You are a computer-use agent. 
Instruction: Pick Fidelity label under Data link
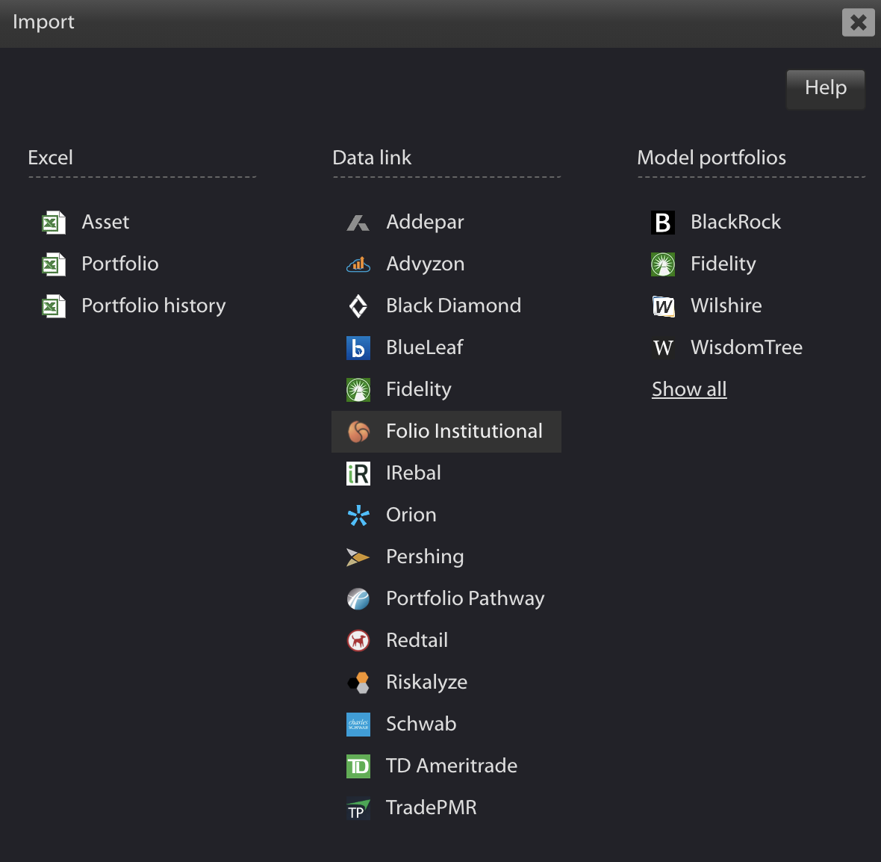point(419,389)
